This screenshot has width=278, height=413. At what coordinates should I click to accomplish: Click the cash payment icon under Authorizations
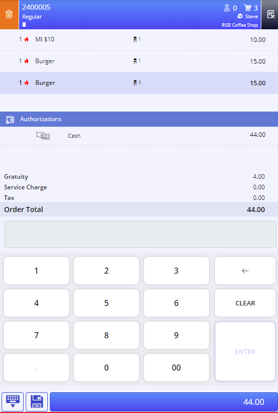point(43,136)
